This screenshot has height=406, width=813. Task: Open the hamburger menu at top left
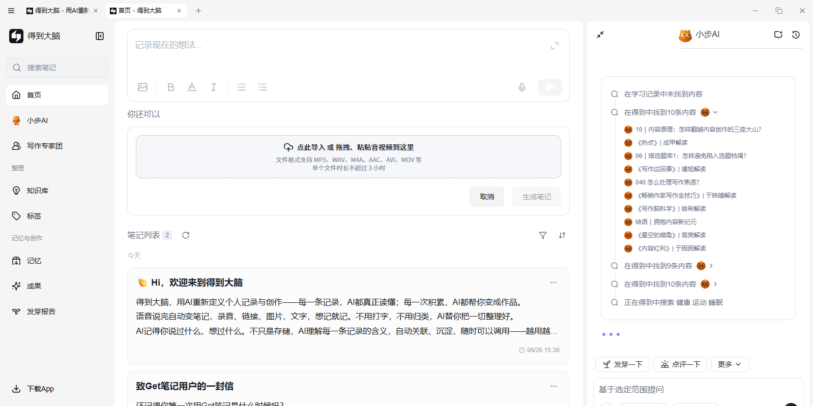point(11,10)
